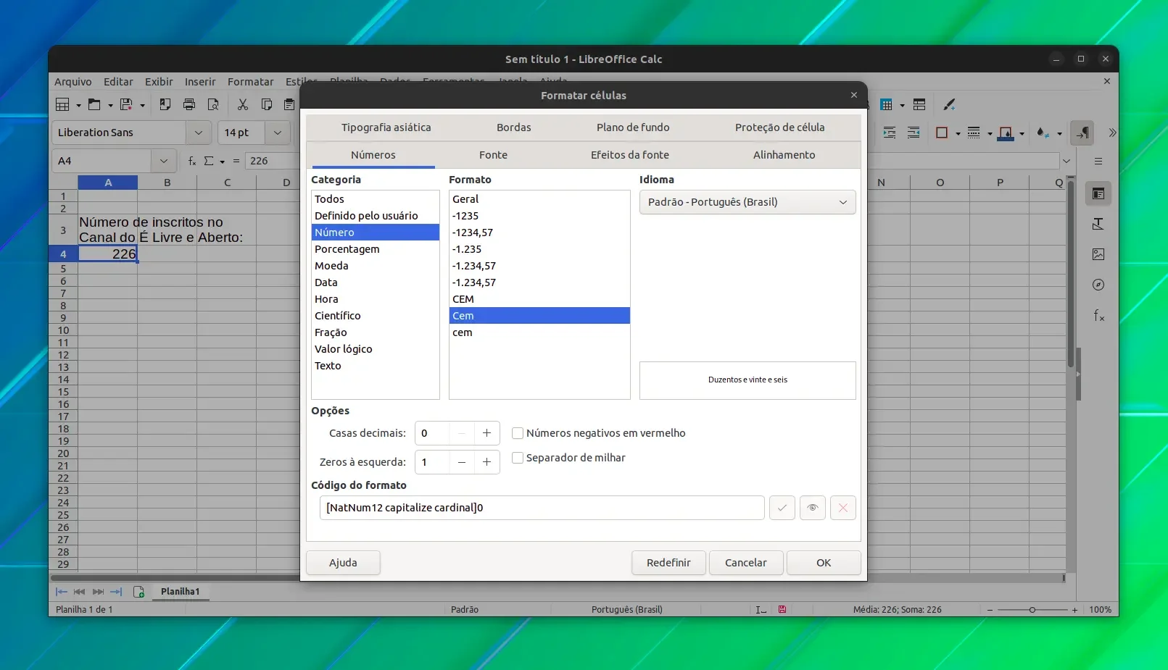This screenshot has height=670, width=1168.
Task: Decrease Zeros à esquerda with minus button
Action: (462, 462)
